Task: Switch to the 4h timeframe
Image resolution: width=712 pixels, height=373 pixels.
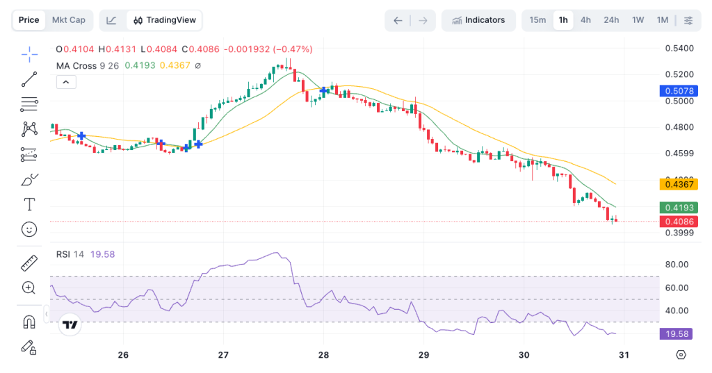Action: (x=585, y=20)
